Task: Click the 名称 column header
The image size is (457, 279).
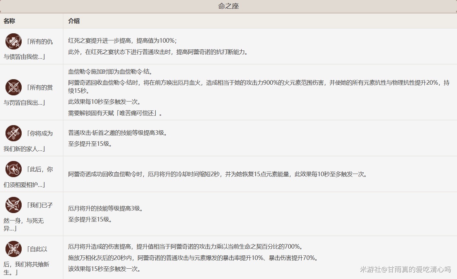Action: 9,21
